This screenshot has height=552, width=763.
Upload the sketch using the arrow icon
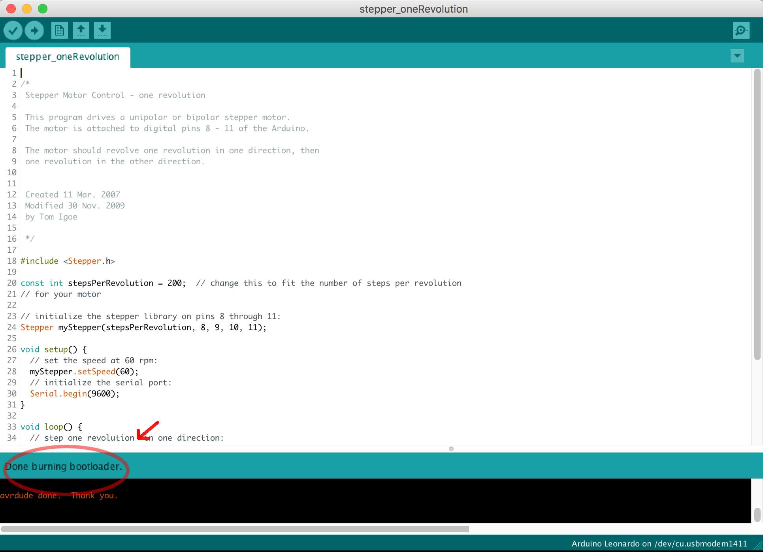tap(34, 30)
